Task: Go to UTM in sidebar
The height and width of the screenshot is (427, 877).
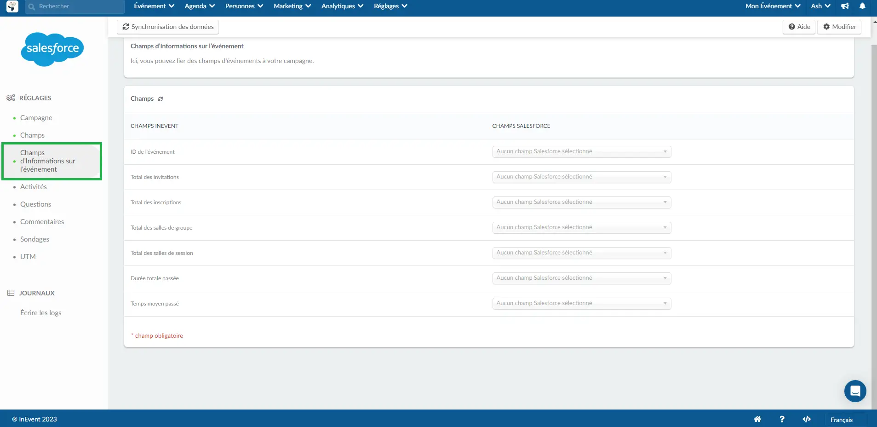Action: point(28,257)
